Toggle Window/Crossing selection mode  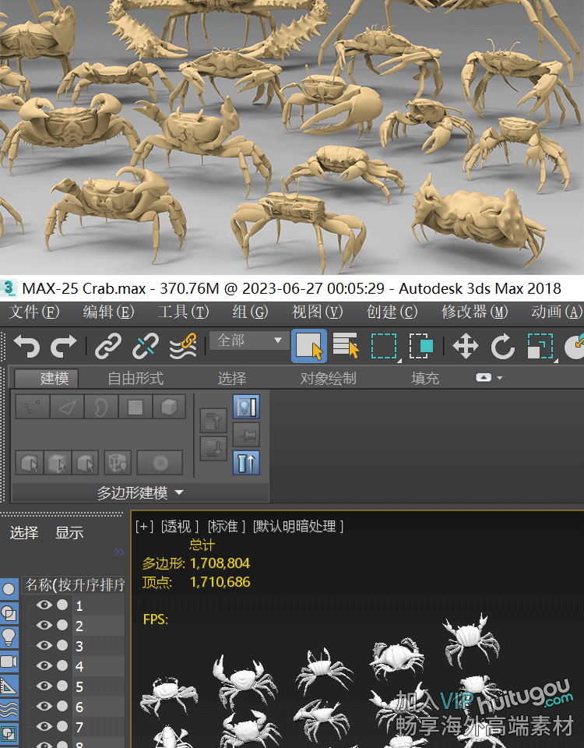pos(421,346)
